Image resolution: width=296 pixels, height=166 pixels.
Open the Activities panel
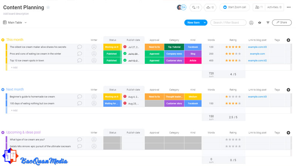coord(274,7)
